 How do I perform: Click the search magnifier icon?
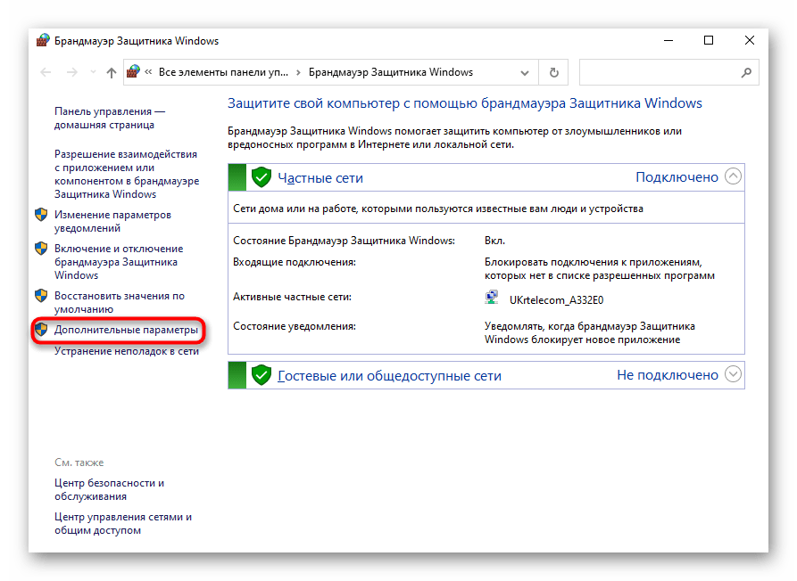tap(746, 72)
